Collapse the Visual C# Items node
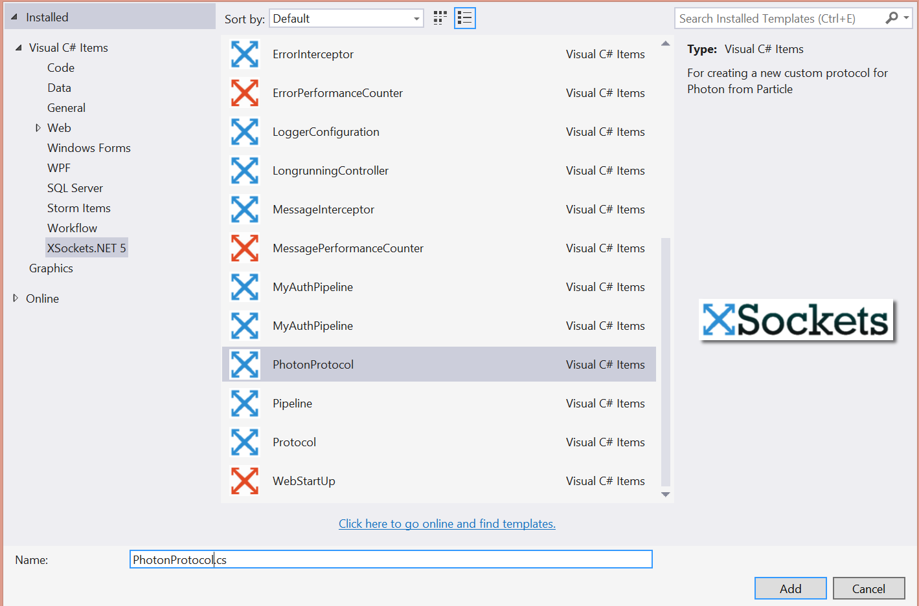919x606 pixels. coord(19,48)
